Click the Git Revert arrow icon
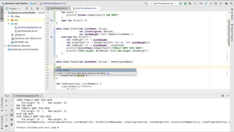This screenshot has height=132, width=234. pos(220,3)
